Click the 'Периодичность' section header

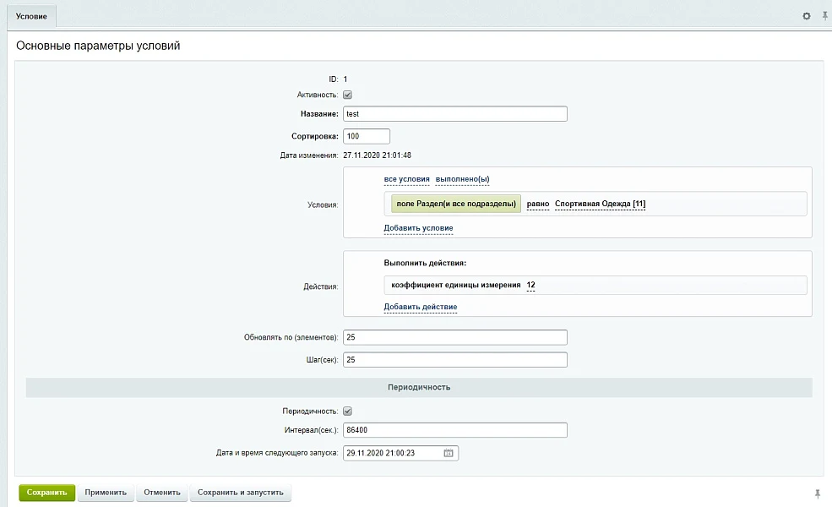click(x=419, y=388)
